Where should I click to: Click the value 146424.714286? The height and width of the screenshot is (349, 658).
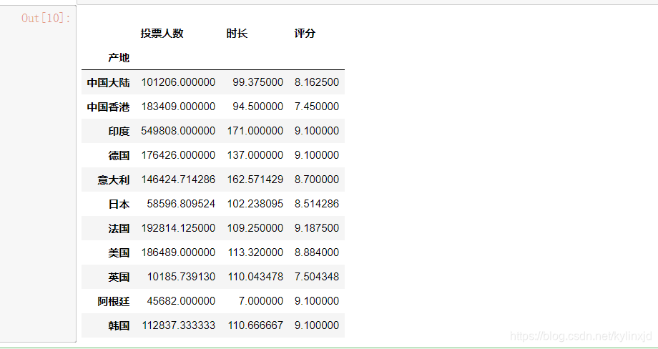[x=178, y=180]
